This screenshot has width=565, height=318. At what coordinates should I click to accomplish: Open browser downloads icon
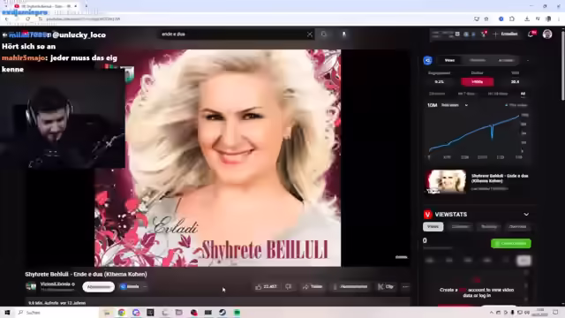click(x=526, y=19)
